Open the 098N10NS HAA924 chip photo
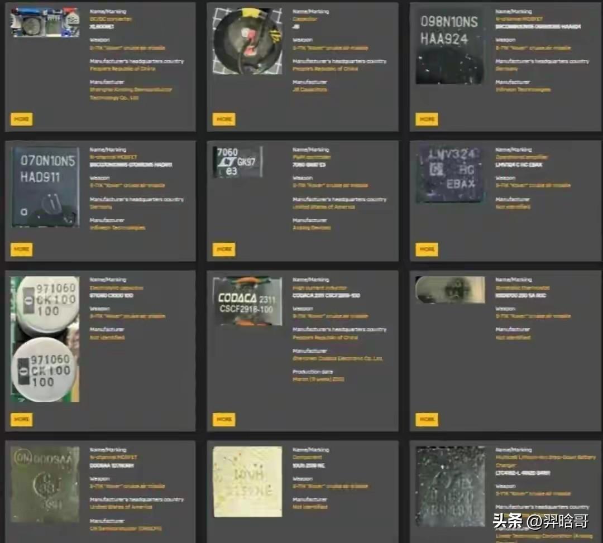The width and height of the screenshot is (603, 543). [x=449, y=46]
